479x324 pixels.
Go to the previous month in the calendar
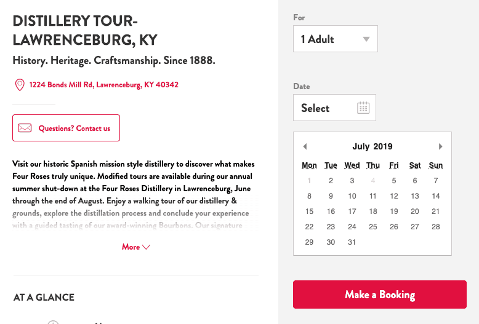pyautogui.click(x=305, y=146)
